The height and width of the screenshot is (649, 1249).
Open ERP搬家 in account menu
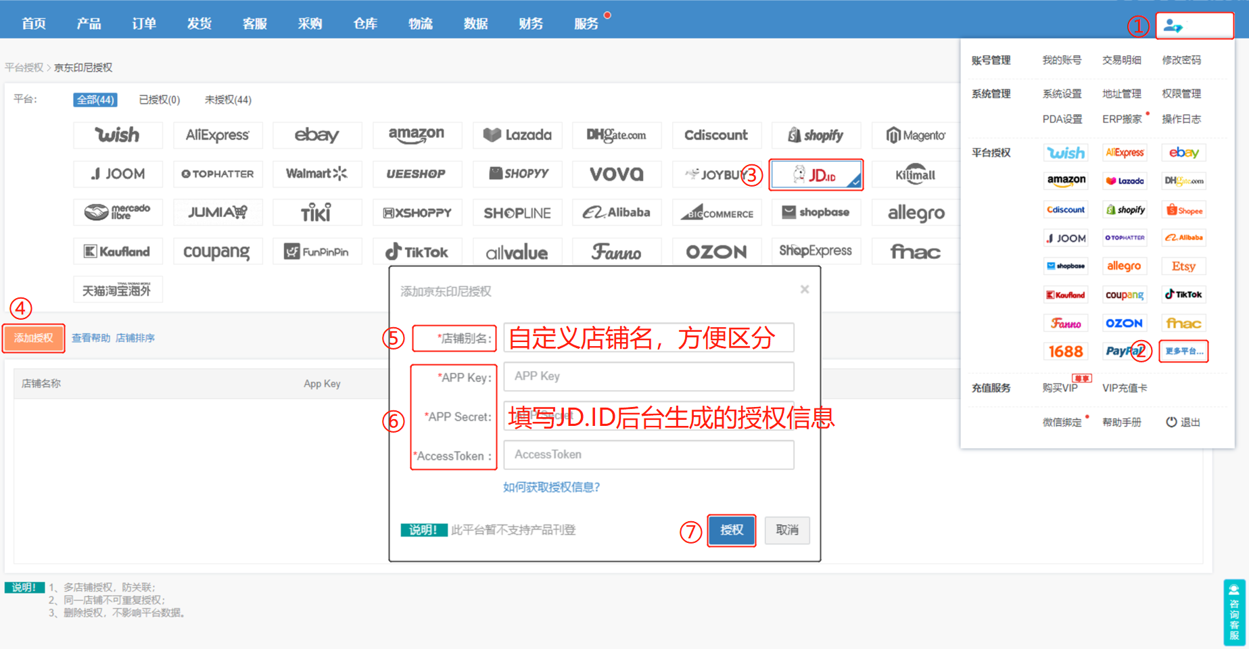tap(1122, 119)
